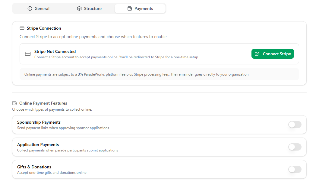Click 'Connect Stripe to accept online payments' subtitle
The image size is (319, 182).
pyautogui.click(x=93, y=37)
